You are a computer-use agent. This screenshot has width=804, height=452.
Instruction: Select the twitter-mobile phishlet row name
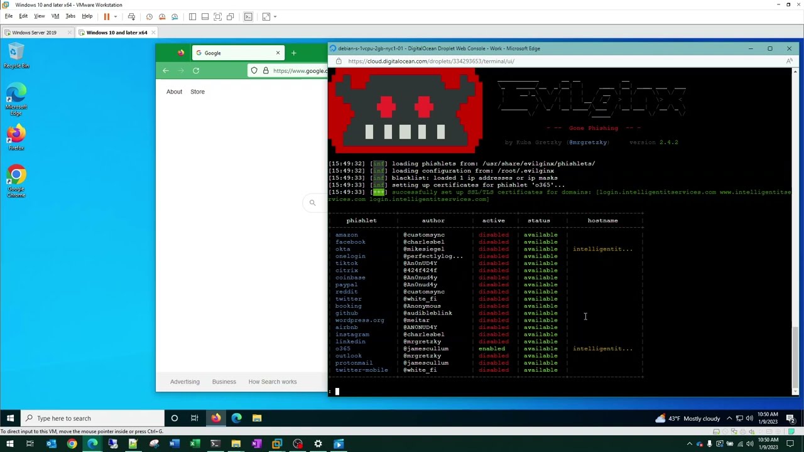point(362,370)
